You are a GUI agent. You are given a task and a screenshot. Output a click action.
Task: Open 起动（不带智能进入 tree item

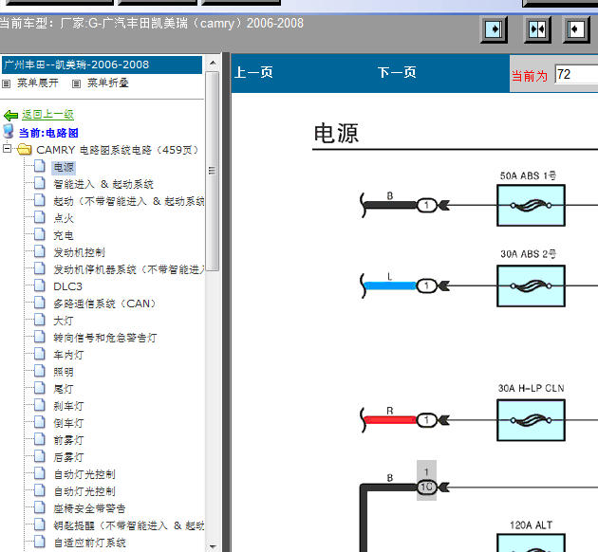point(129,201)
